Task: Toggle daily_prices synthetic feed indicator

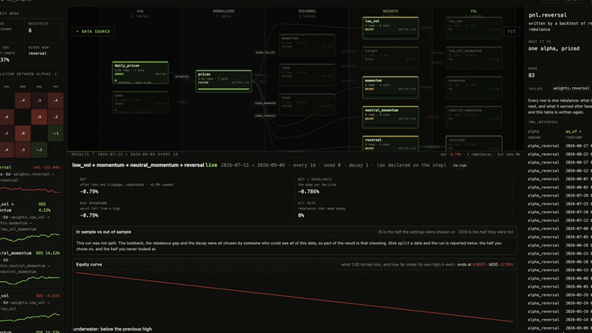Action: click(x=116, y=81)
